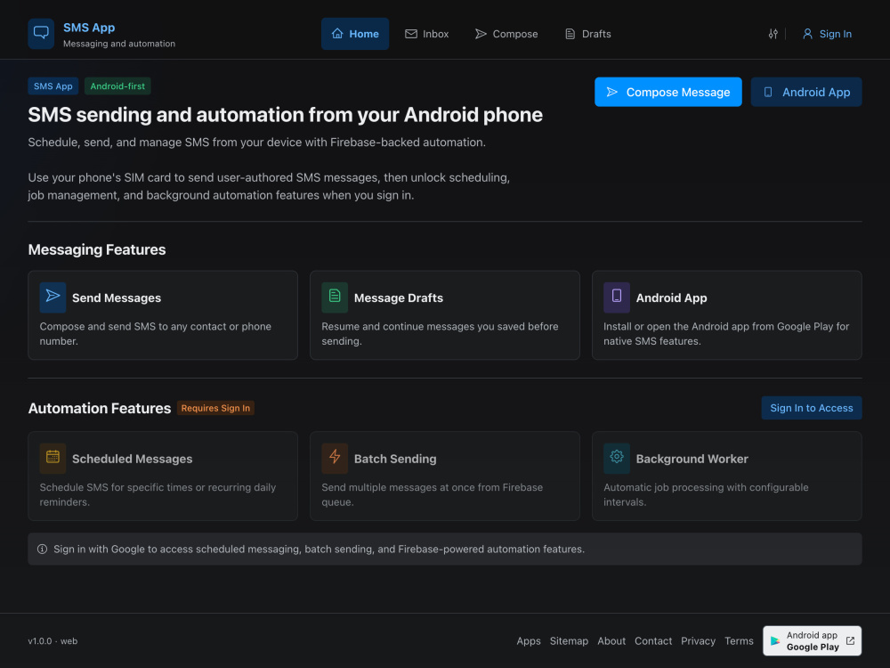Click the calendar icon on Scheduled Messages card
Viewport: 890px width, 668px height.
[x=53, y=457]
